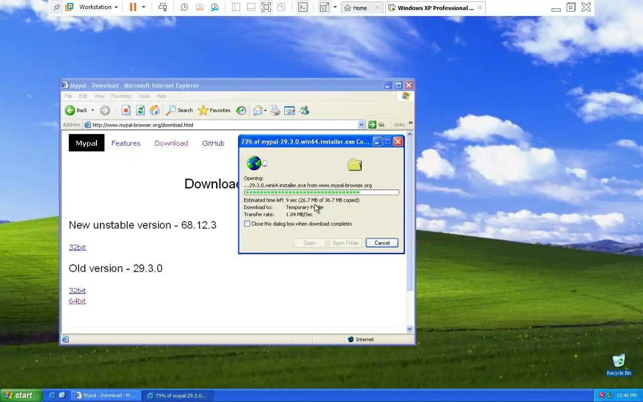The width and height of the screenshot is (643, 402).
Task: Pause the virtual machine
Action: 133,7
